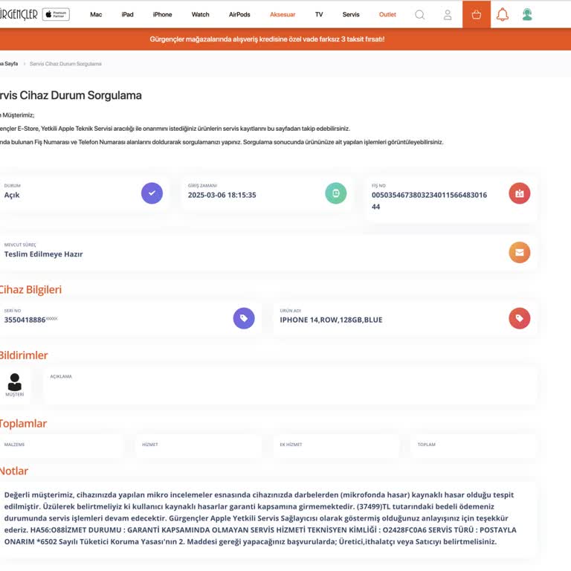Open the shopping basket icon

[x=477, y=15]
